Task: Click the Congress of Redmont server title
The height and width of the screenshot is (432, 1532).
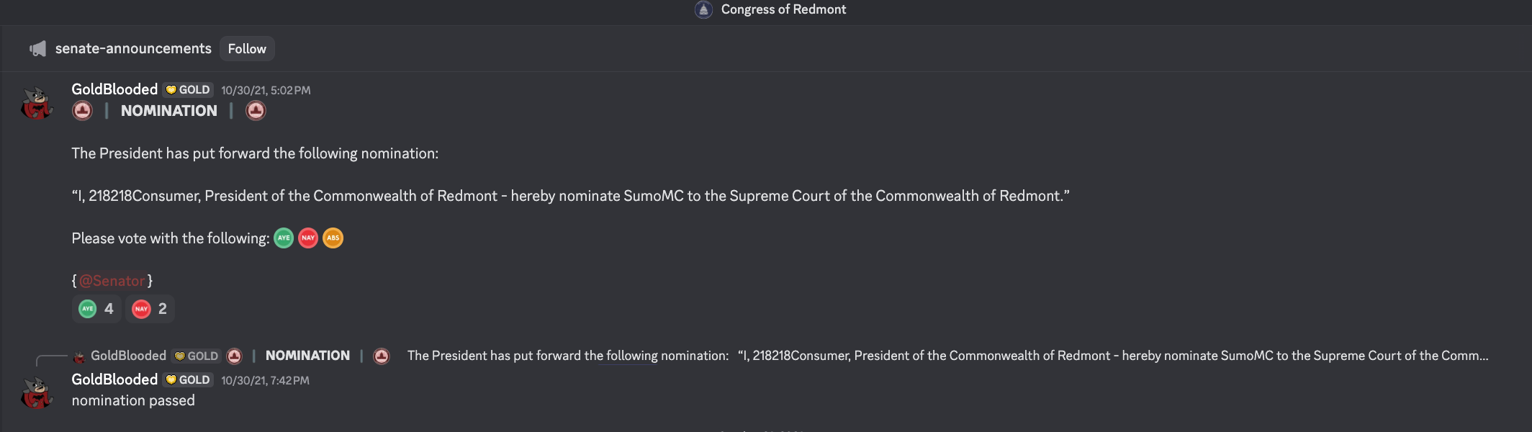Action: tap(783, 9)
